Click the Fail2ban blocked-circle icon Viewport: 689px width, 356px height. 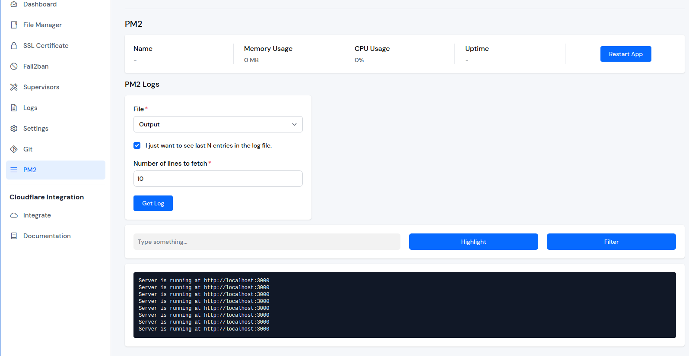[x=14, y=66]
